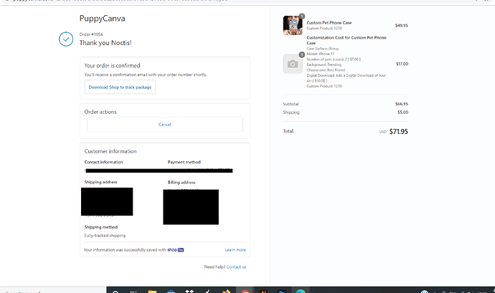Click the Shipping address label

pyautogui.click(x=100, y=182)
